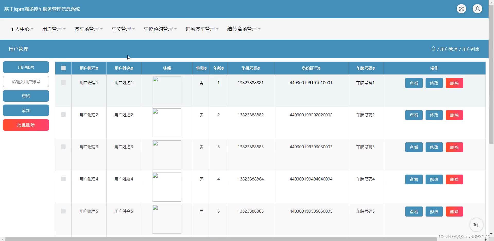Click 删除 for 用户账号1
Screen dimensions: 494x241
454,83
